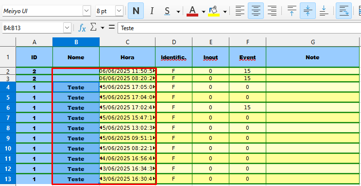Open the Meiryo UI font name dropdown
This screenshot has width=361, height=186.
pyautogui.click(x=86, y=11)
